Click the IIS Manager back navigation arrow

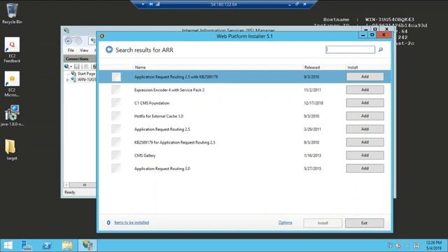(69, 41)
